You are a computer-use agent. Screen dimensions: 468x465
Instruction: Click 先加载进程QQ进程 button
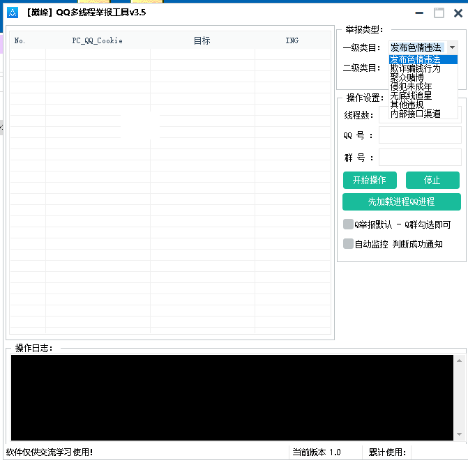[401, 201]
